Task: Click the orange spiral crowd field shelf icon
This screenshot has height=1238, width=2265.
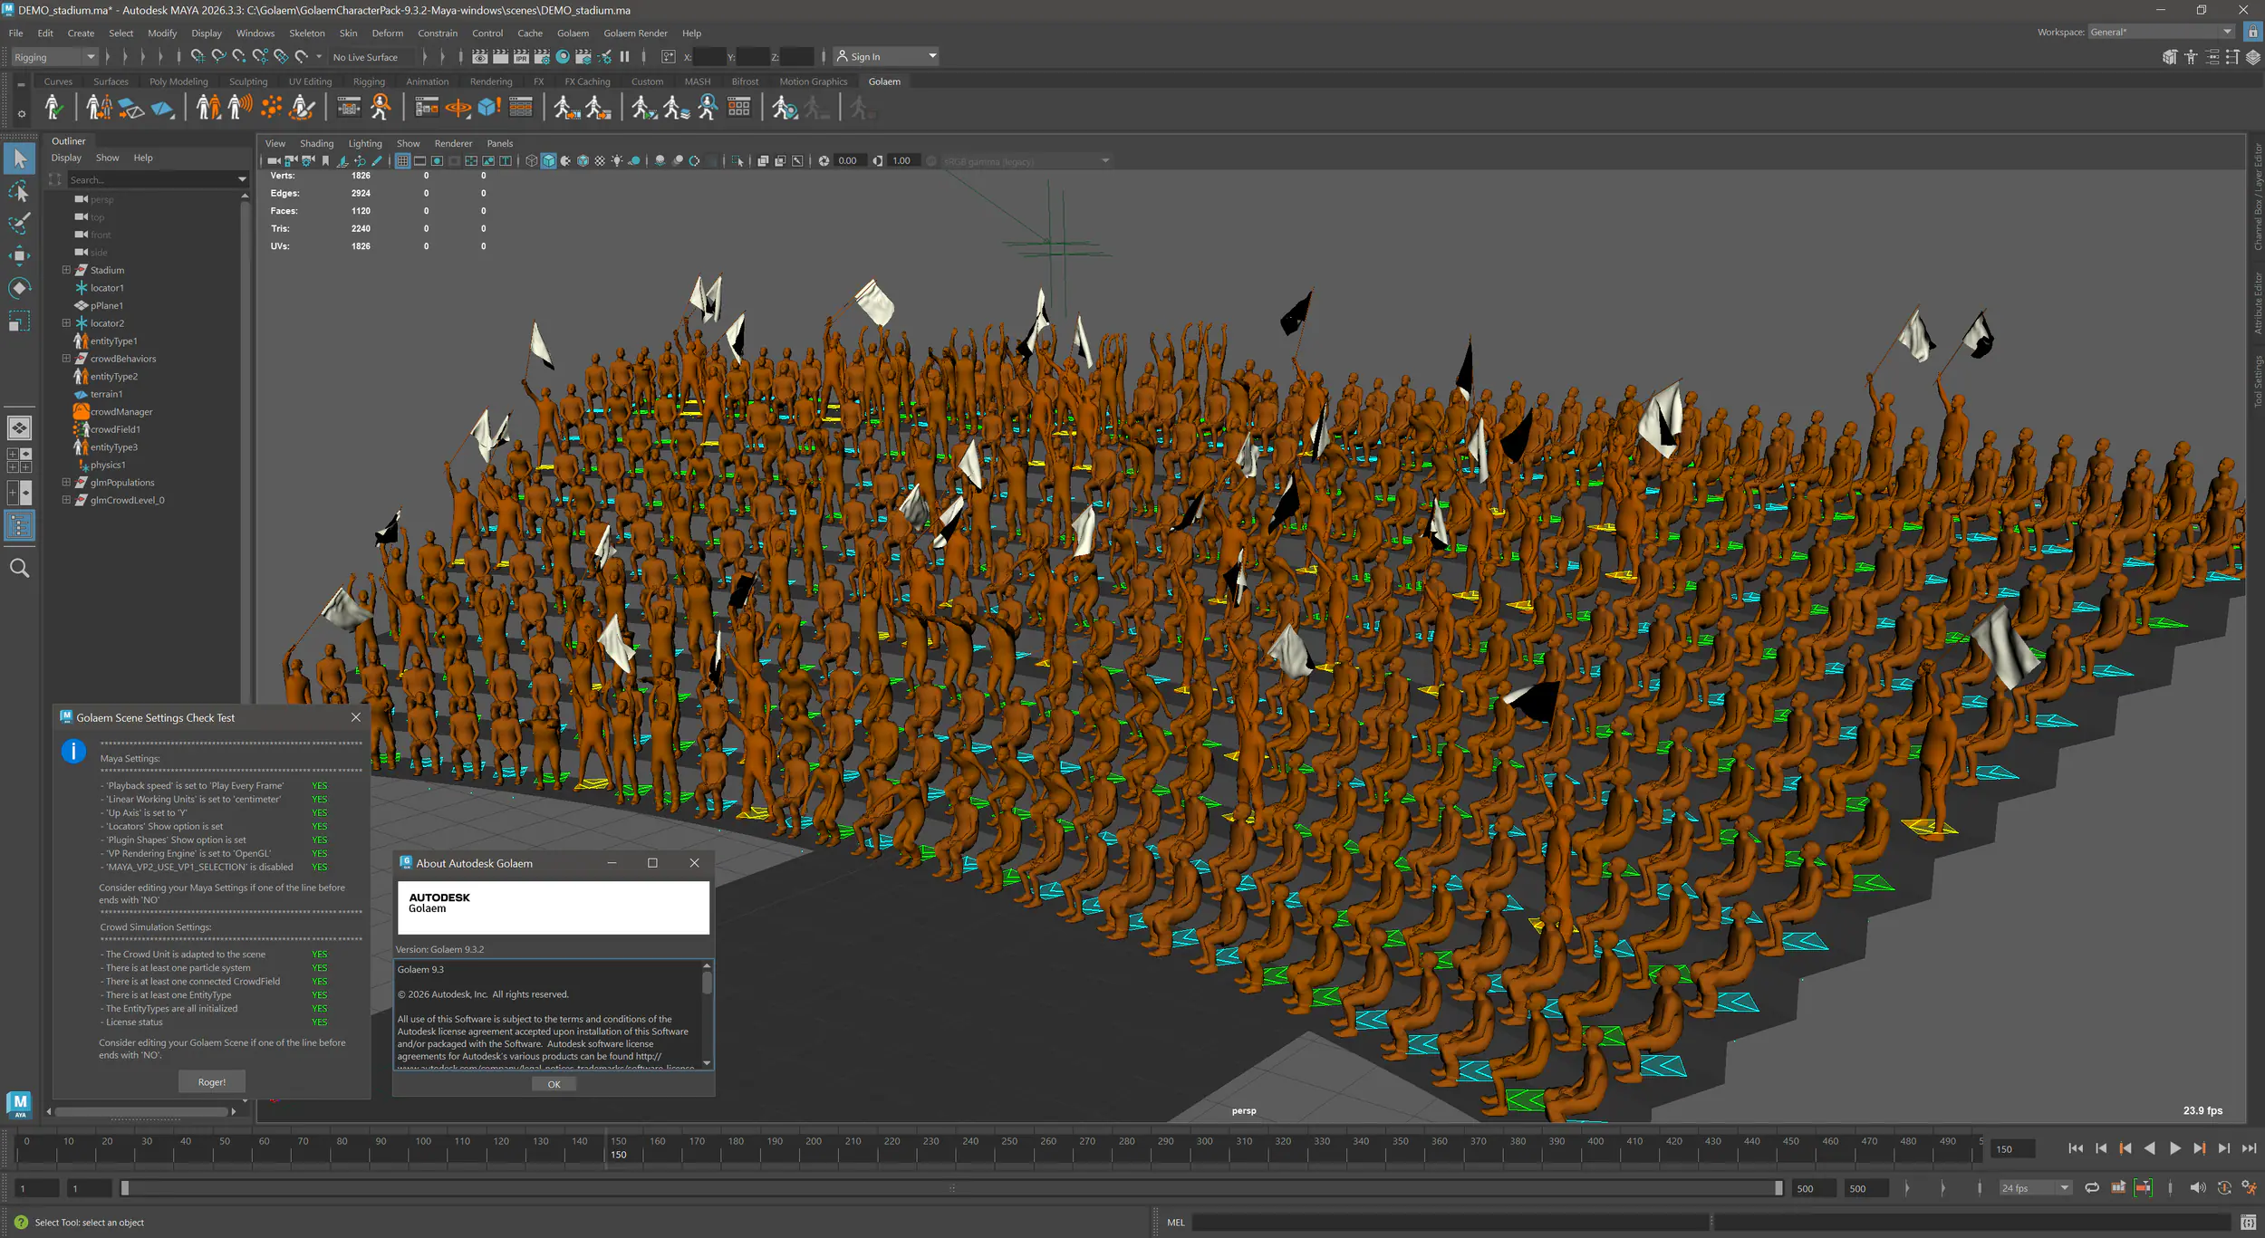Action: (458, 108)
